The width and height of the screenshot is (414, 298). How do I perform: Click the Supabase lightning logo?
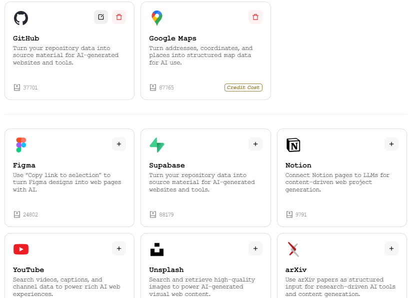(157, 145)
